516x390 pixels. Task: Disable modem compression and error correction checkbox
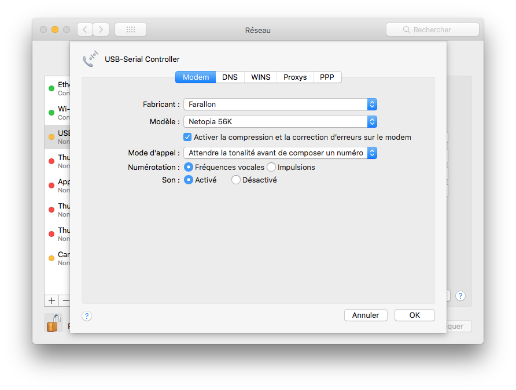(x=187, y=138)
